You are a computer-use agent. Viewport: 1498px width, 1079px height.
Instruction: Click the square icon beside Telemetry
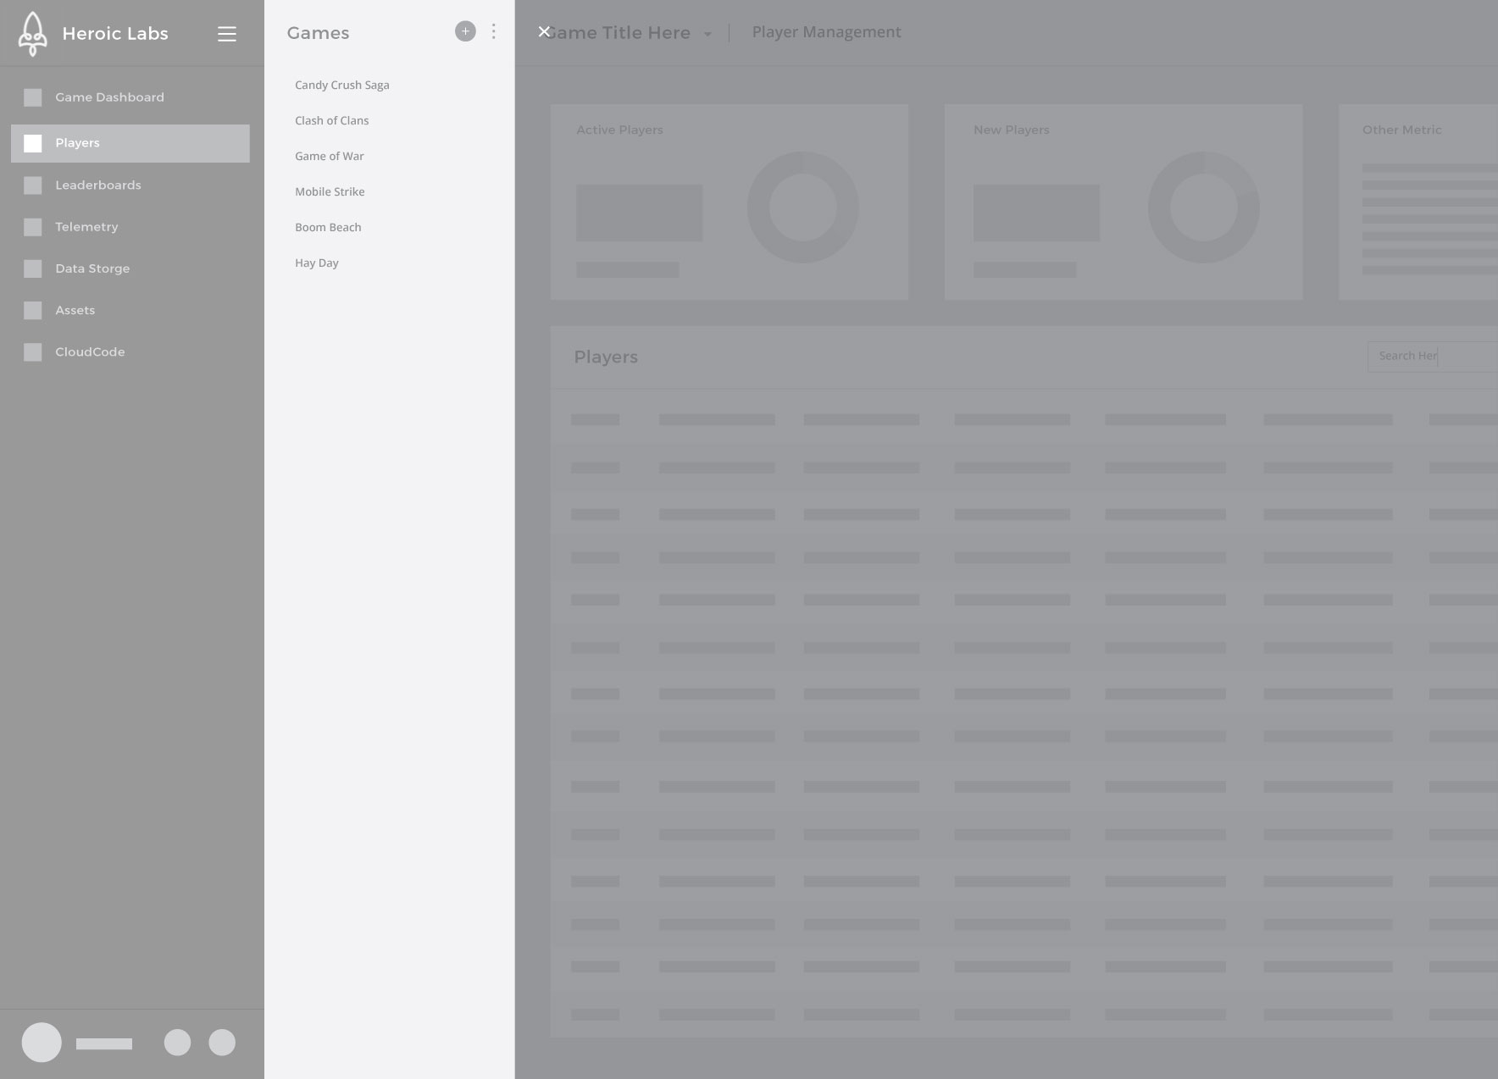33,227
